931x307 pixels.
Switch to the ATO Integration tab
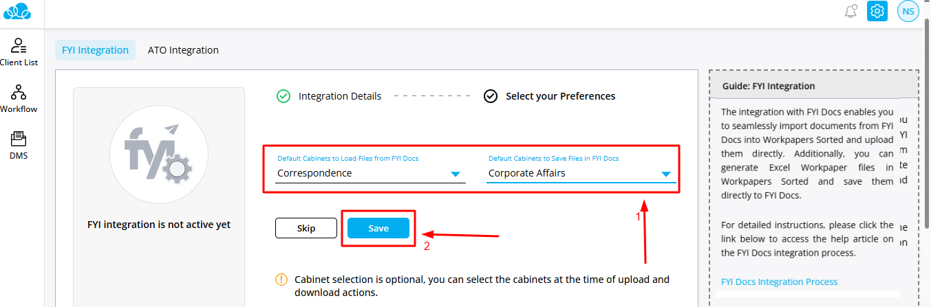183,50
